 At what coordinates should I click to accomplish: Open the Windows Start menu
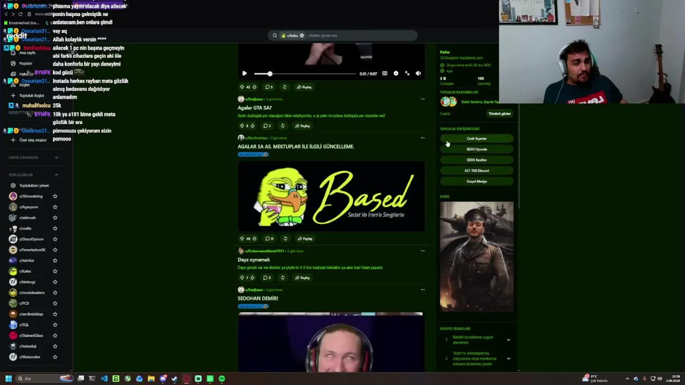[x=9, y=379]
